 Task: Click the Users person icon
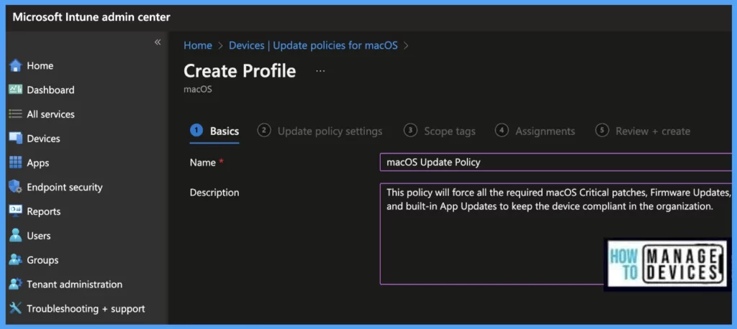click(16, 236)
